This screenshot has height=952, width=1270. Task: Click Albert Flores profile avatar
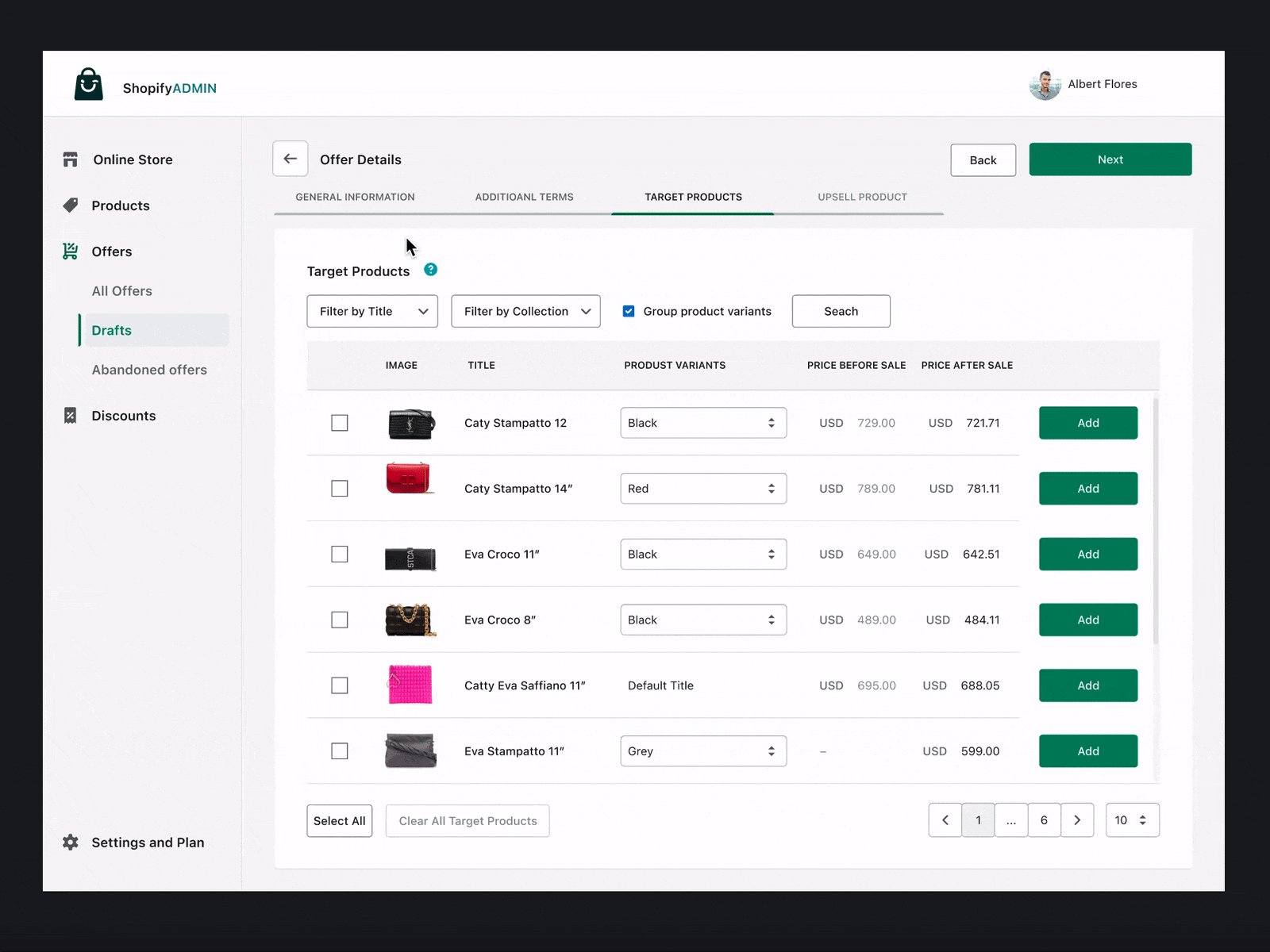point(1045,85)
